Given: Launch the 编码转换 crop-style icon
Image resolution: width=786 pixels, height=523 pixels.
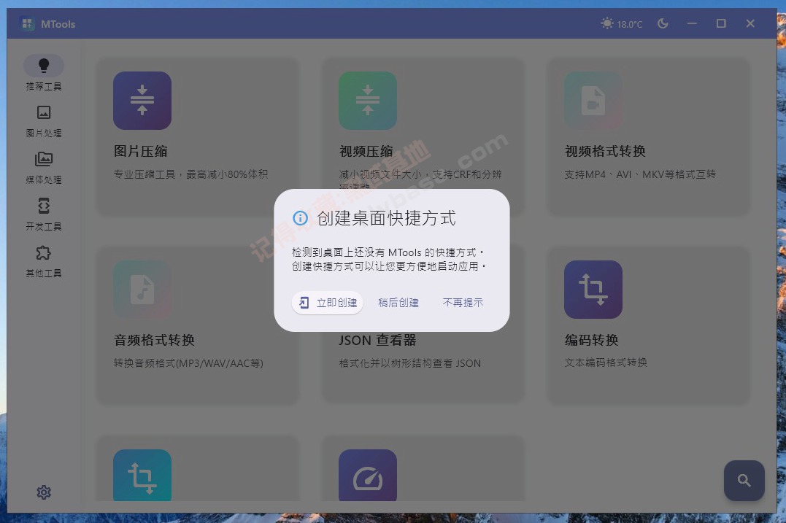Looking at the screenshot, I should click(593, 289).
